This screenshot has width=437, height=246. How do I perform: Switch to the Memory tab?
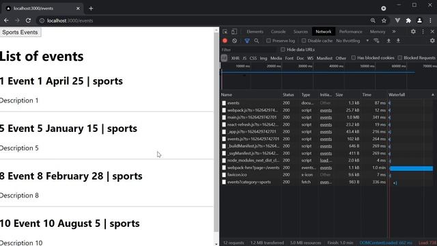[x=378, y=31]
